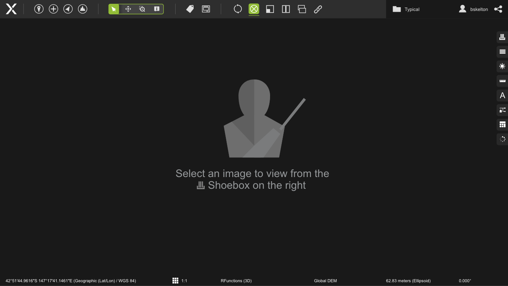Image resolution: width=508 pixels, height=286 pixels.
Task: Click the share icon beside bskelton
Action: (x=498, y=9)
